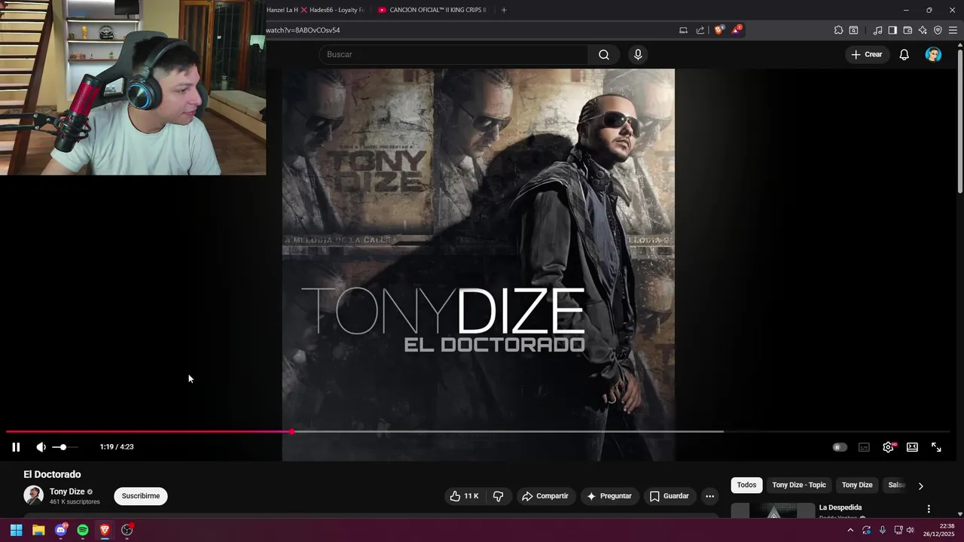This screenshot has width=964, height=542.
Task: Click the browser address bar URL
Action: (303, 30)
